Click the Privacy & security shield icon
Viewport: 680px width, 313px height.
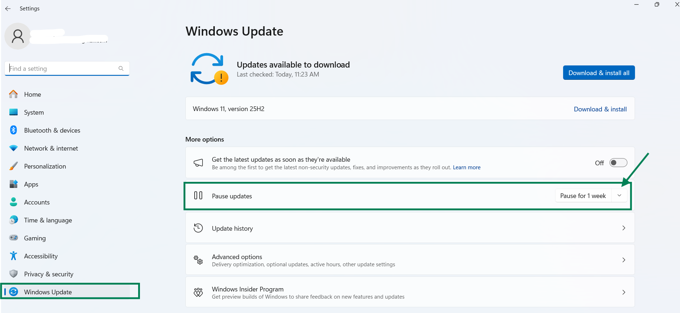tap(14, 274)
